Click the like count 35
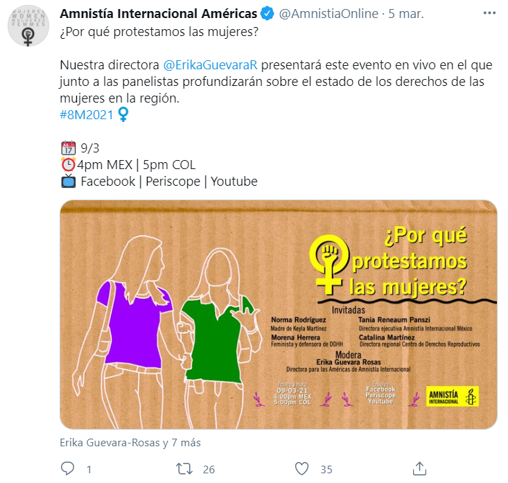 click(326, 469)
